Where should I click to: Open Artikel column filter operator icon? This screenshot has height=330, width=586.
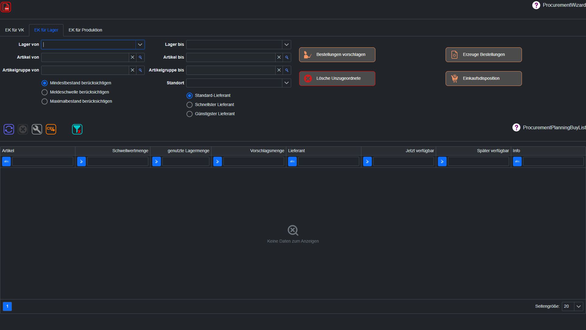coord(6,161)
